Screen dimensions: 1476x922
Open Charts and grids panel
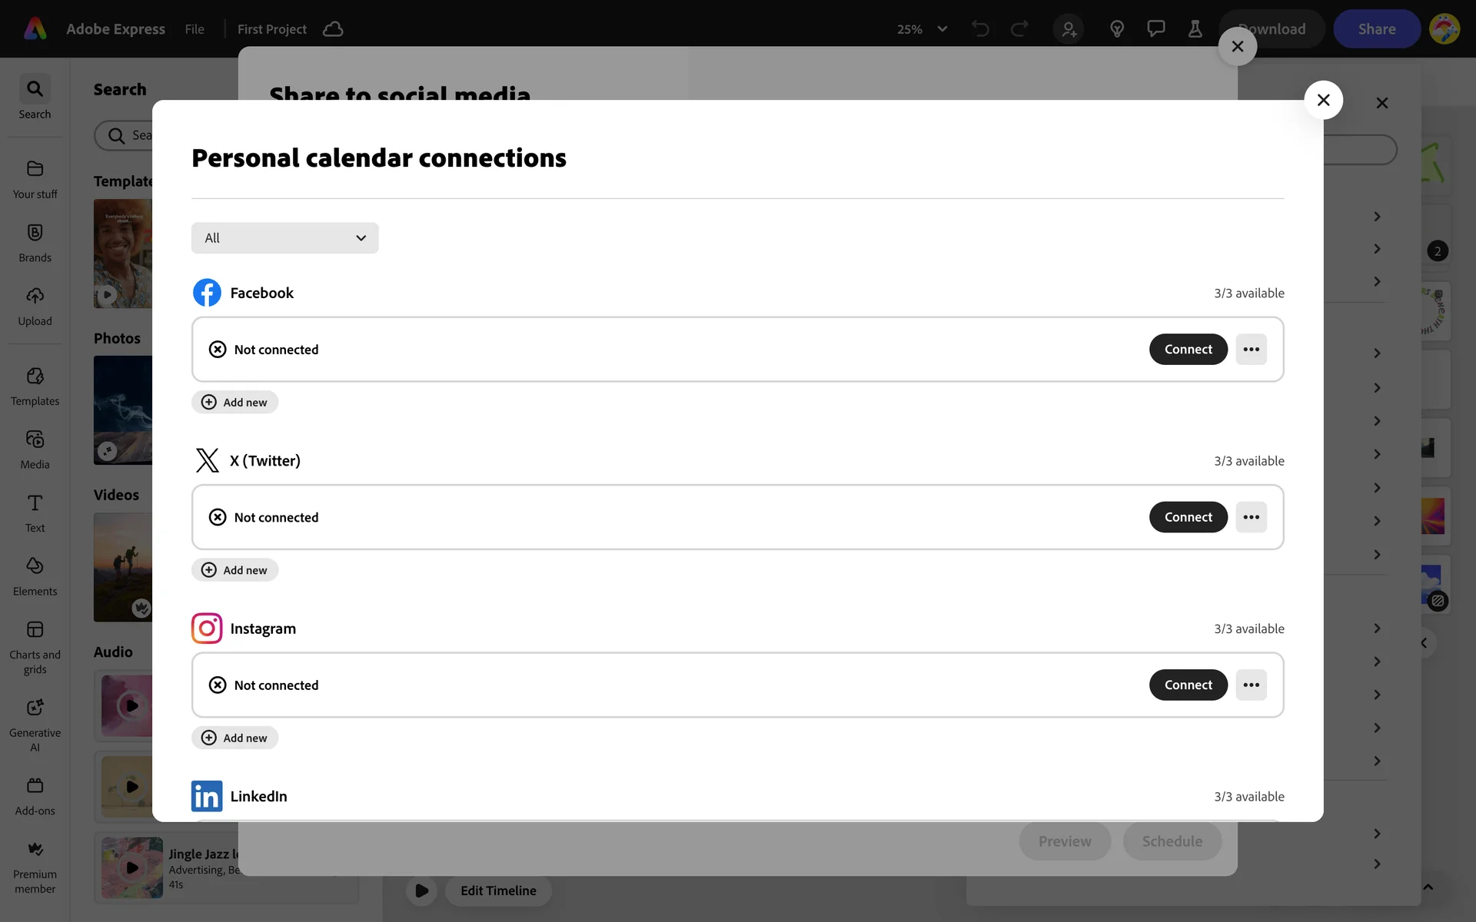click(35, 647)
